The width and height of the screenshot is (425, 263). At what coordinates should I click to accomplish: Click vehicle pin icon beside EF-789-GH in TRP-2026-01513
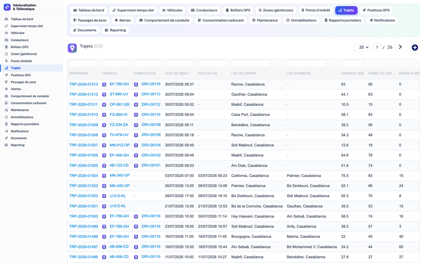(x=104, y=85)
